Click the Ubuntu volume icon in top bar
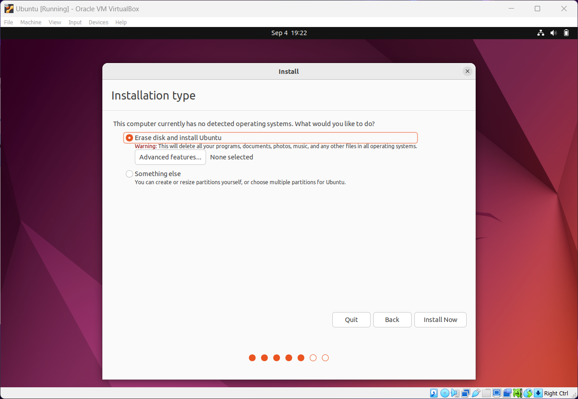Screen dimensions: 578x399 (553, 32)
